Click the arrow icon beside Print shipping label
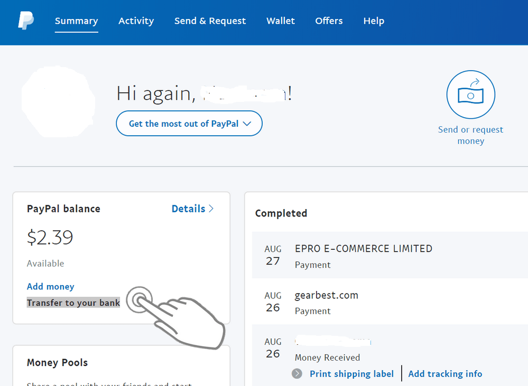The image size is (528, 386). 297,373
